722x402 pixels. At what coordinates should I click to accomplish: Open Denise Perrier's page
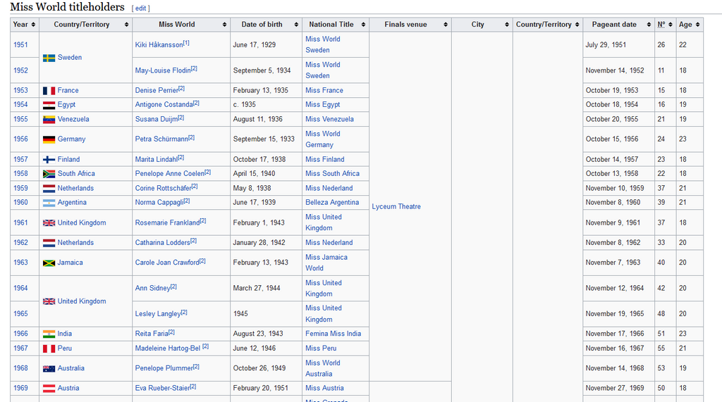pyautogui.click(x=157, y=90)
